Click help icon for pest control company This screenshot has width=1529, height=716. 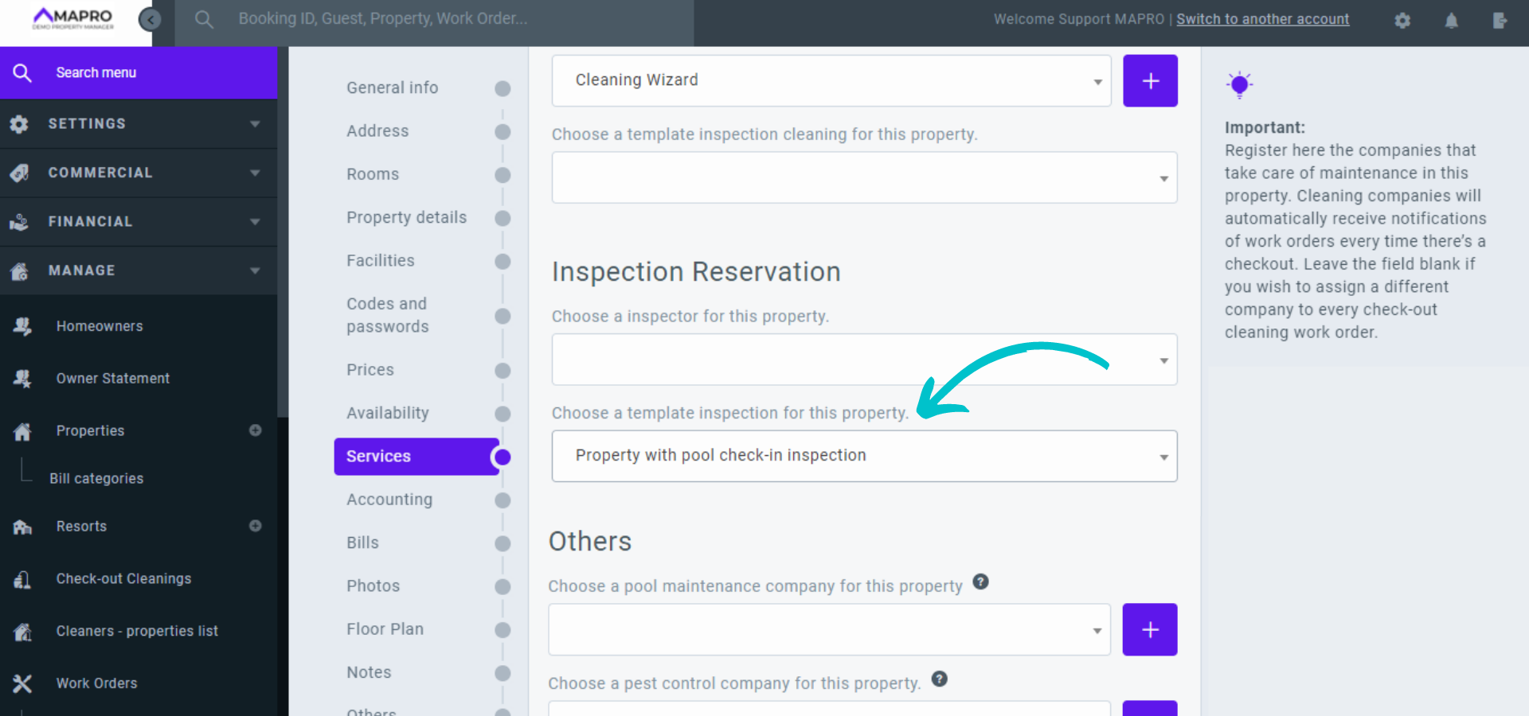tap(939, 679)
